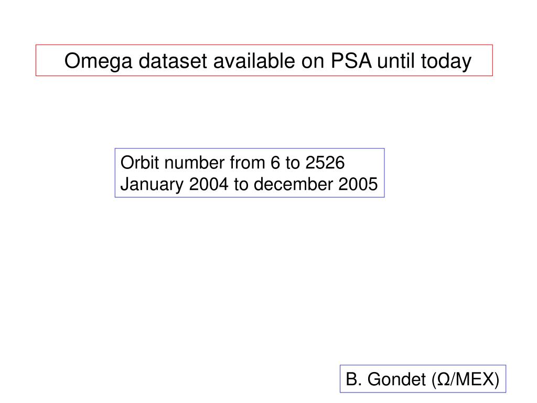
Task: Click the word "december" in the date line
Action: 293,184
